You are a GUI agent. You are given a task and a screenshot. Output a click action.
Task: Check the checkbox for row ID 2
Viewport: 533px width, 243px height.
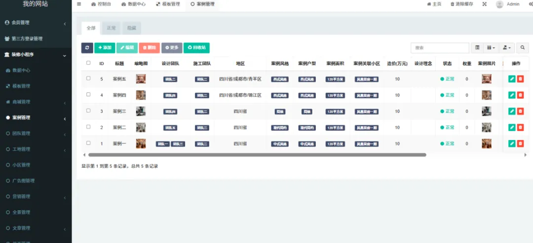tap(88, 127)
